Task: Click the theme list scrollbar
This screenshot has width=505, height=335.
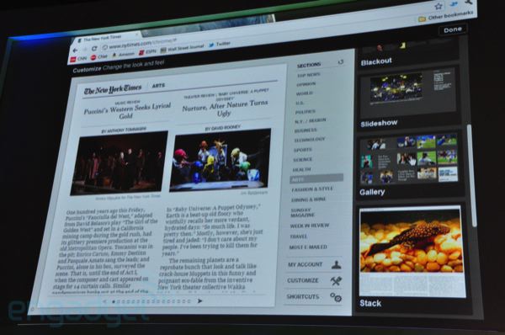Action: (473, 176)
